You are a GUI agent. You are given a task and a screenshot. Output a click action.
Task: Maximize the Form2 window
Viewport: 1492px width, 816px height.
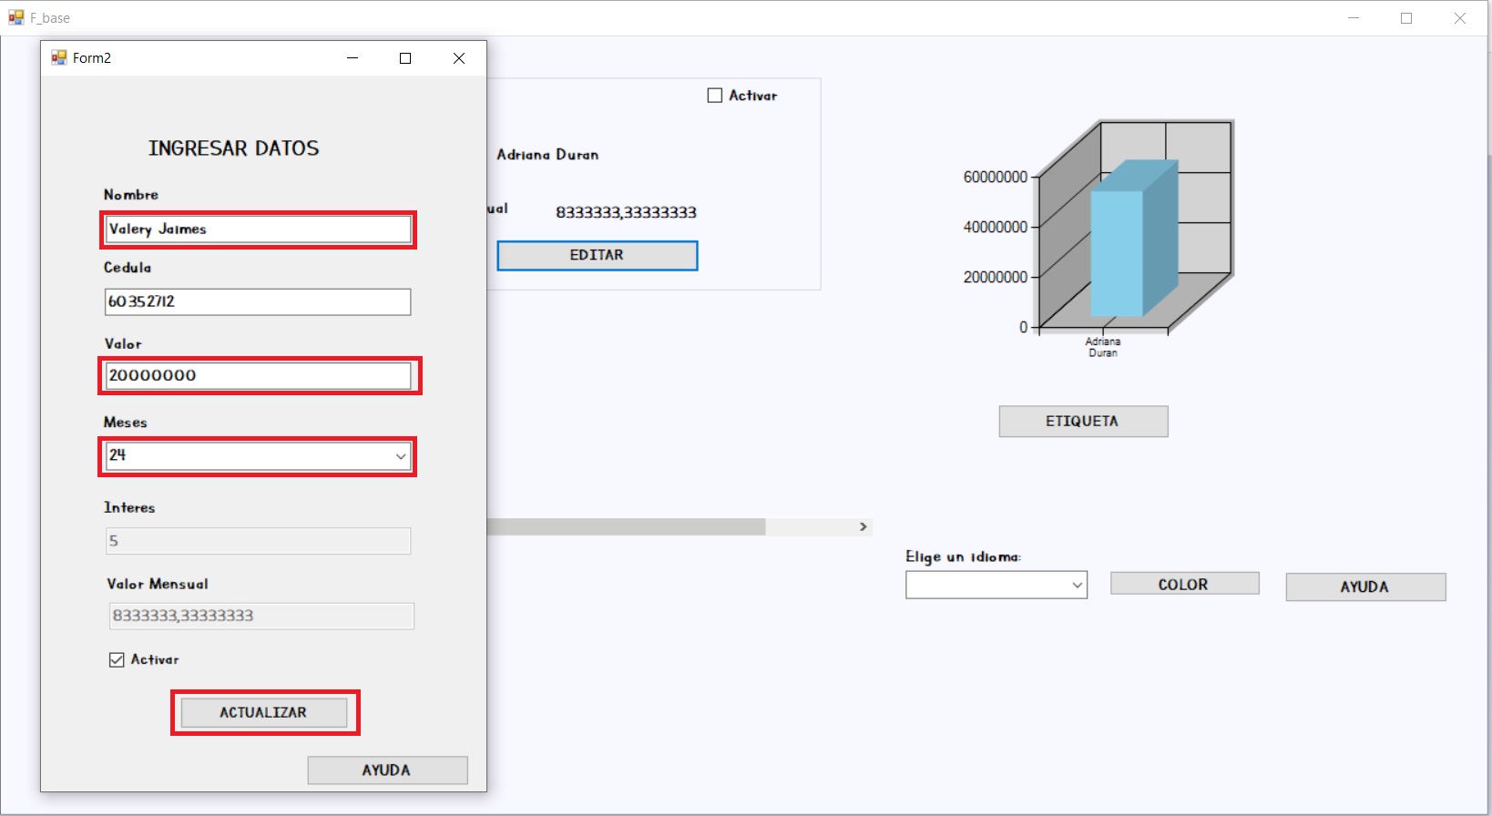[405, 58]
